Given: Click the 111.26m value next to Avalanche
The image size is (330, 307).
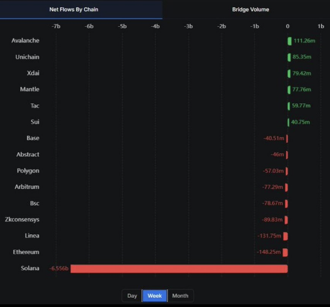Looking at the screenshot, I should tap(304, 41).
